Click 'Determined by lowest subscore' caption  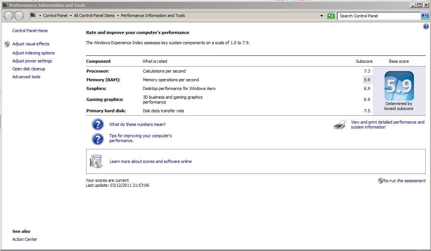point(399,106)
